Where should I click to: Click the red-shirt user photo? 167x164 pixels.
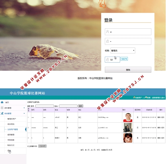coord(128,117)
